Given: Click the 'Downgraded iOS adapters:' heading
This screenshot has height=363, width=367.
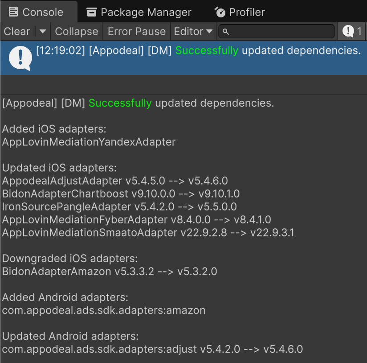Looking at the screenshot, I should point(70,259).
